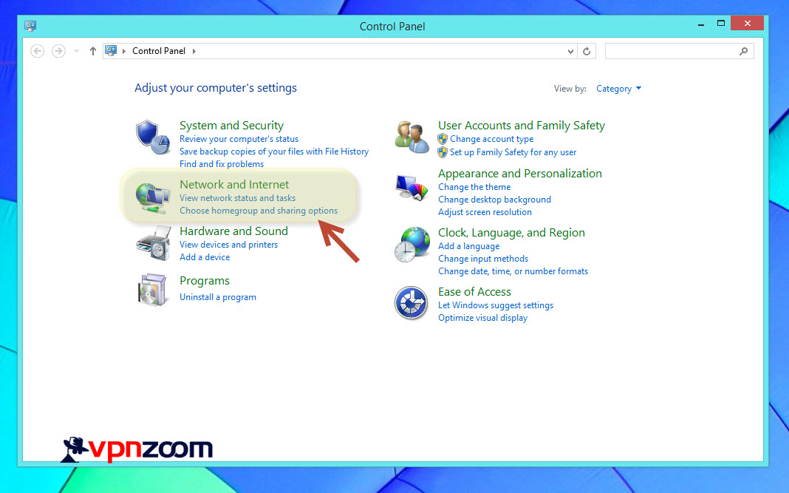This screenshot has height=493, width=789.
Task: Go up one level with Up arrow
Action: [x=92, y=51]
